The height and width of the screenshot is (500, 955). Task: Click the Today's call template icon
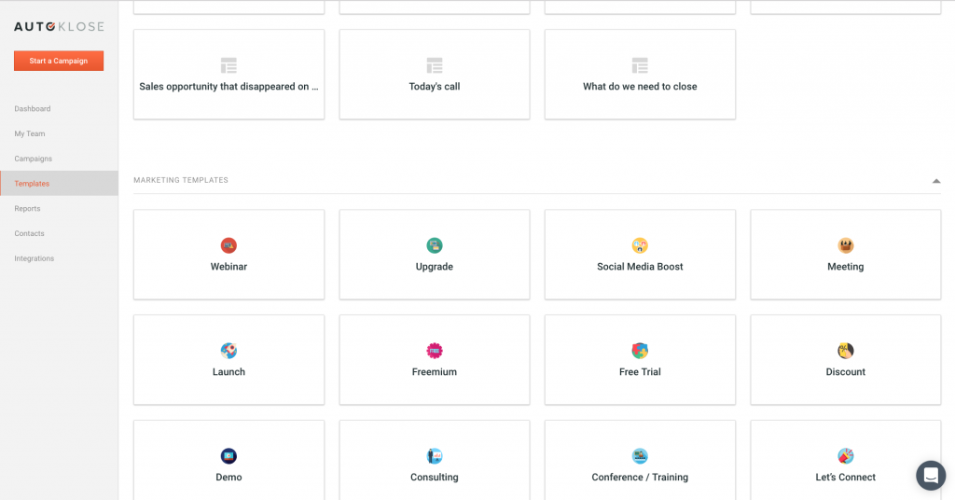coord(435,65)
